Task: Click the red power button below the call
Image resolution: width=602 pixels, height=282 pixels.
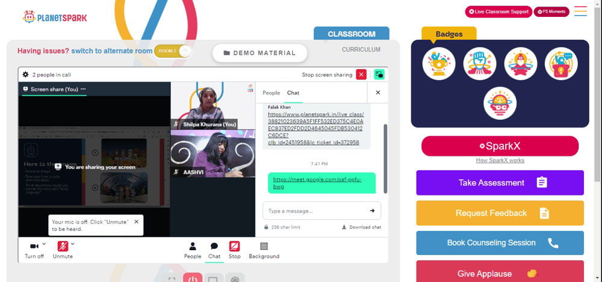Action: [193, 279]
